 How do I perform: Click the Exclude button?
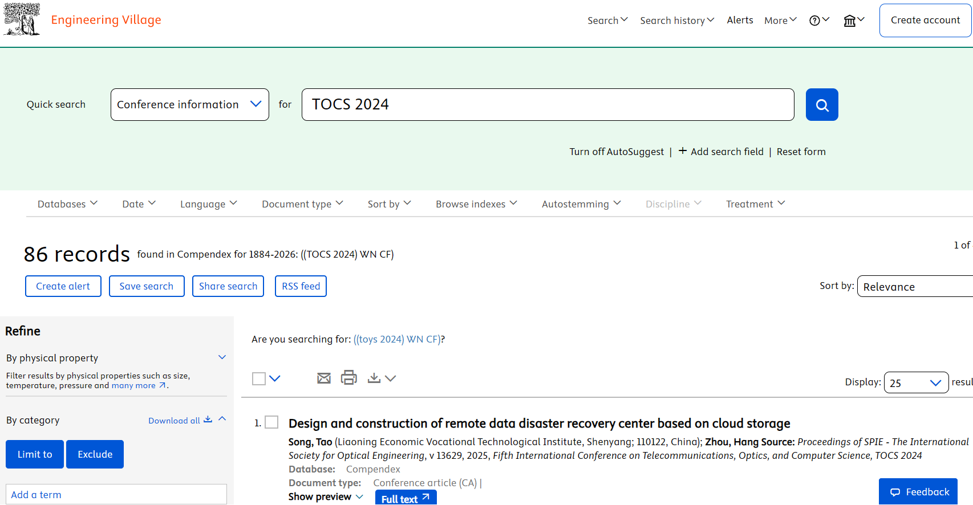point(95,454)
